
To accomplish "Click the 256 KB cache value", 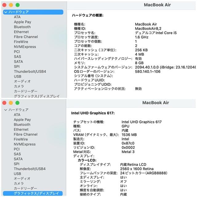I will [x=141, y=50].
